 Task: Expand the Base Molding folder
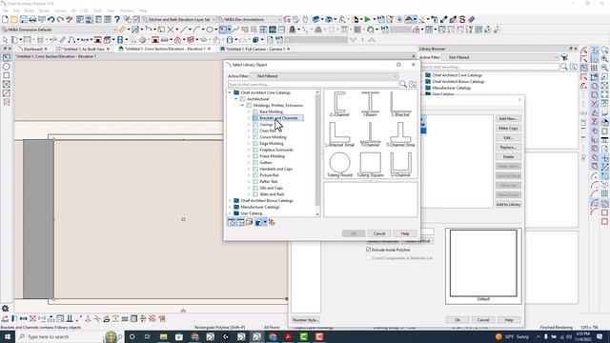point(249,111)
